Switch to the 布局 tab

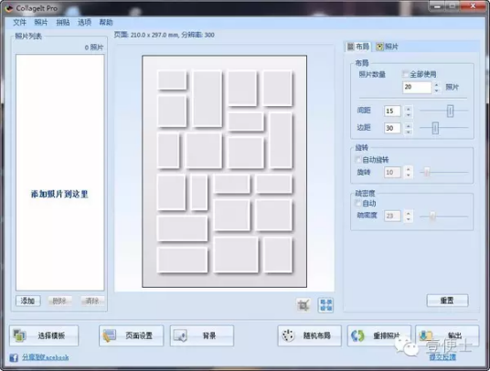coord(358,47)
